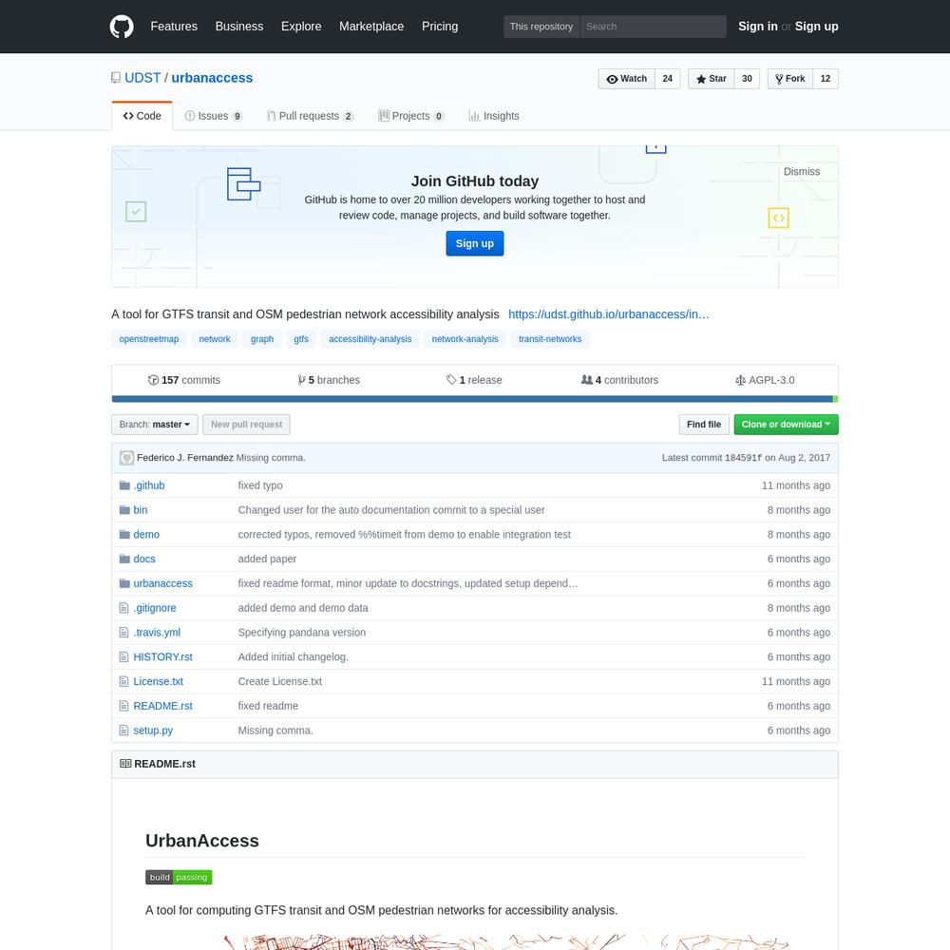Open the urbanaccess repository title link
950x950 pixels.
[x=212, y=78]
